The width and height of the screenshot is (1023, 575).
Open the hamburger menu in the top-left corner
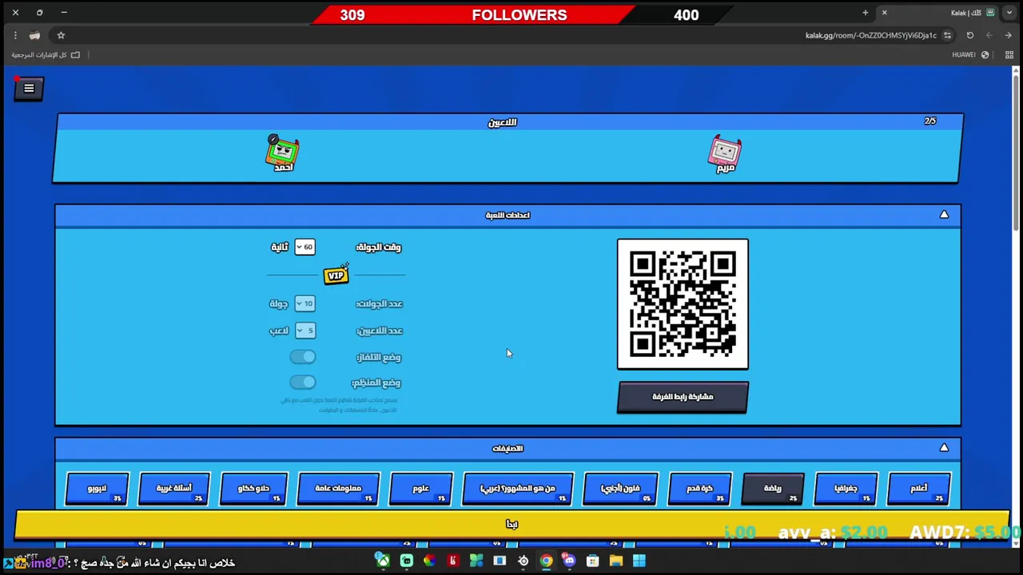[x=29, y=89]
